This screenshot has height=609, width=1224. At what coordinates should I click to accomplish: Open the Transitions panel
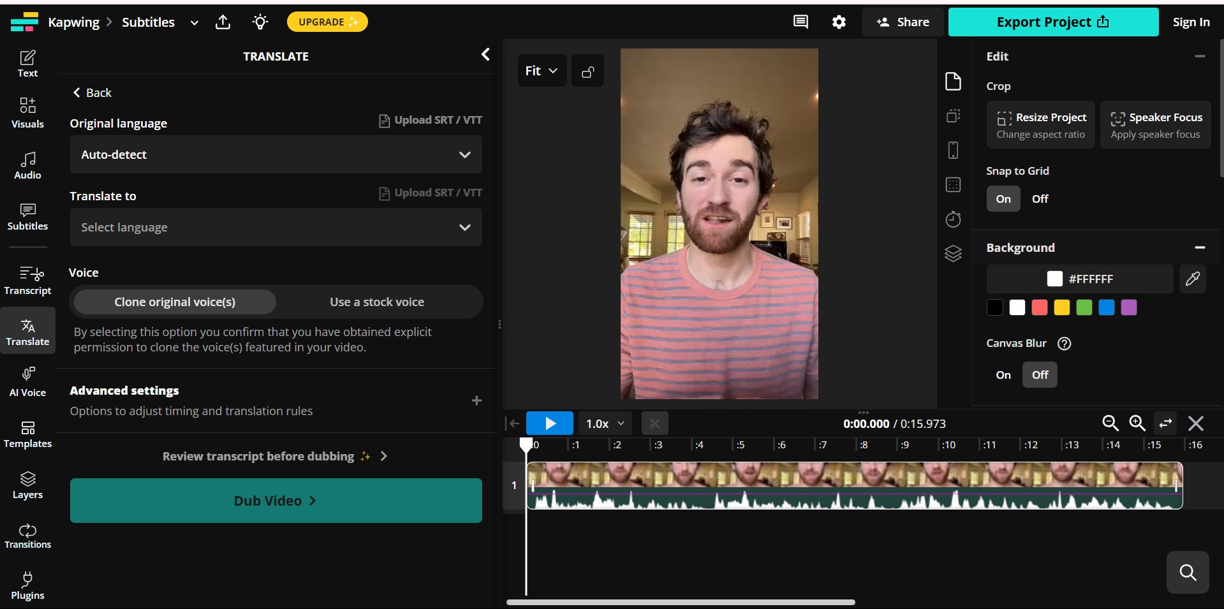(x=27, y=534)
